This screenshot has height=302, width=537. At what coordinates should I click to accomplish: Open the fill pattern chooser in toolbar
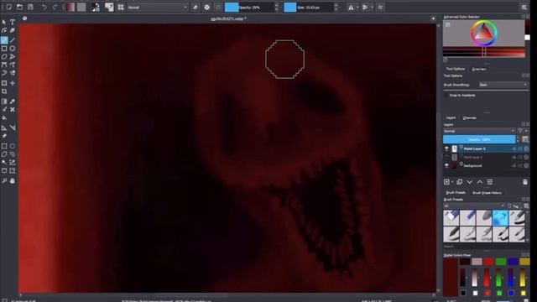point(81,8)
